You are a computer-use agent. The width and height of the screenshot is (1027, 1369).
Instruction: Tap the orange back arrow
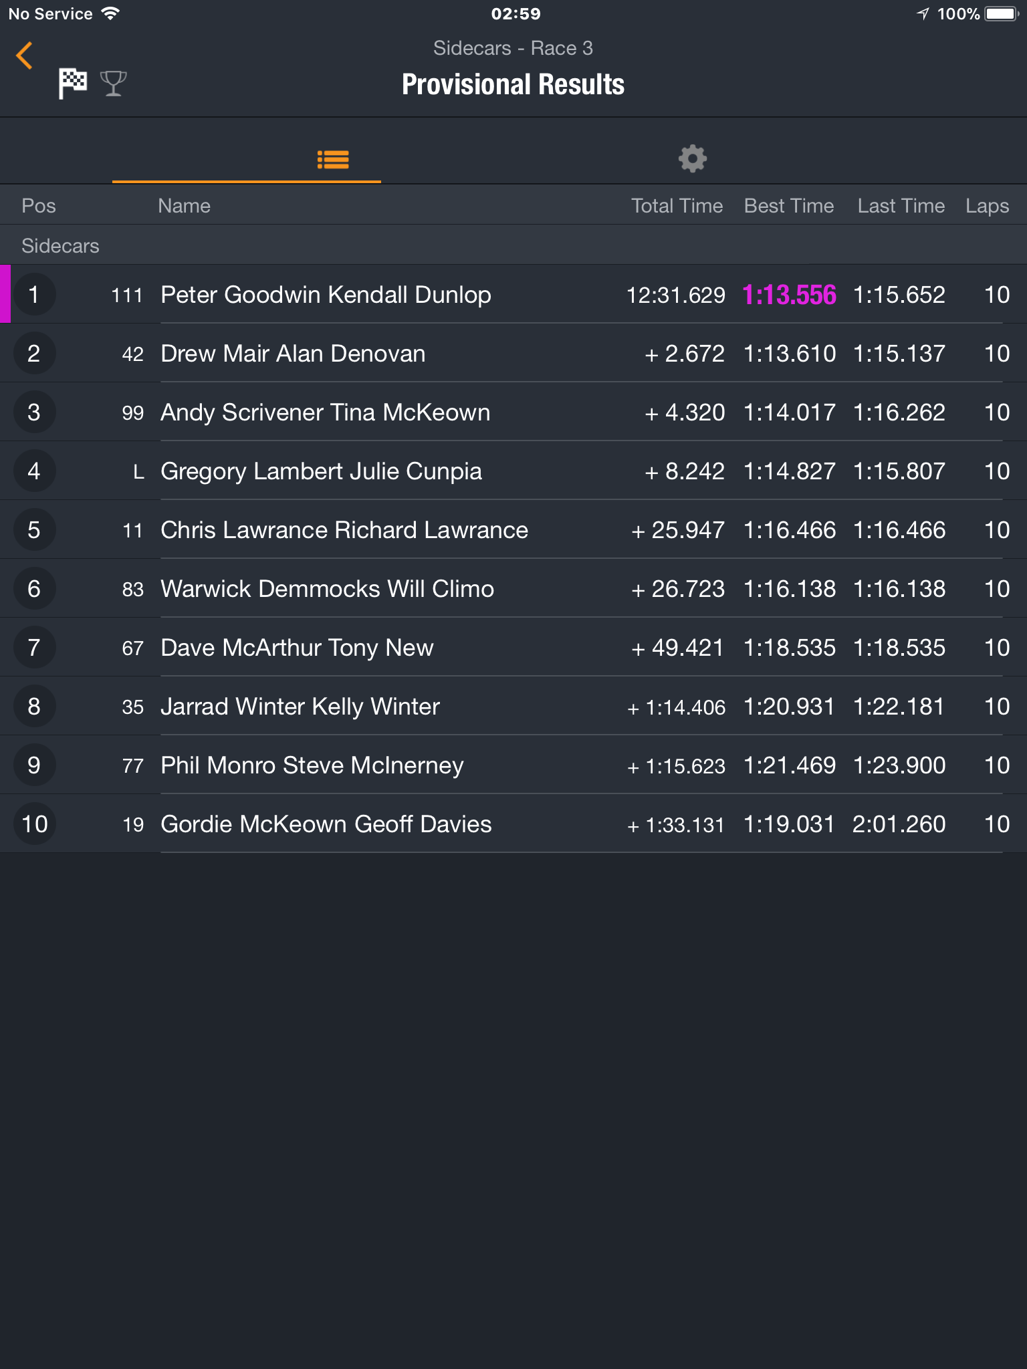point(24,55)
